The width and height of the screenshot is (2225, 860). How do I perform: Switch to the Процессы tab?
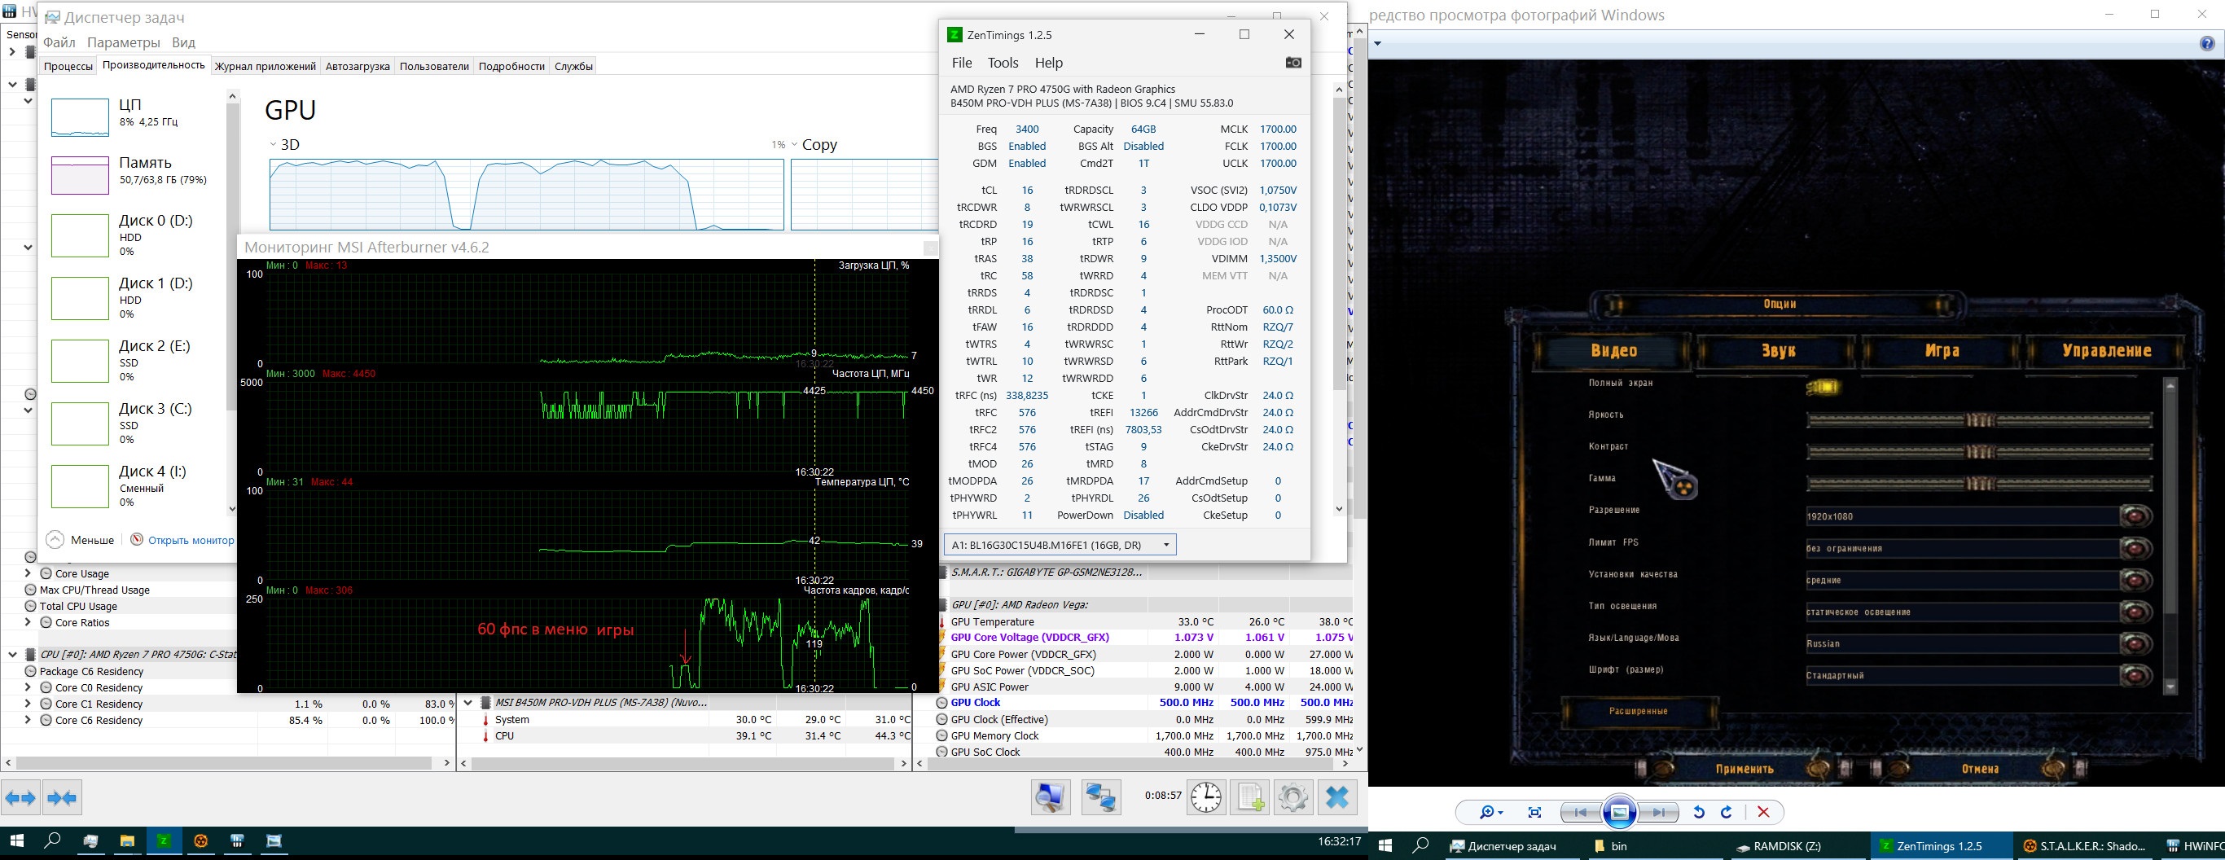pos(68,67)
